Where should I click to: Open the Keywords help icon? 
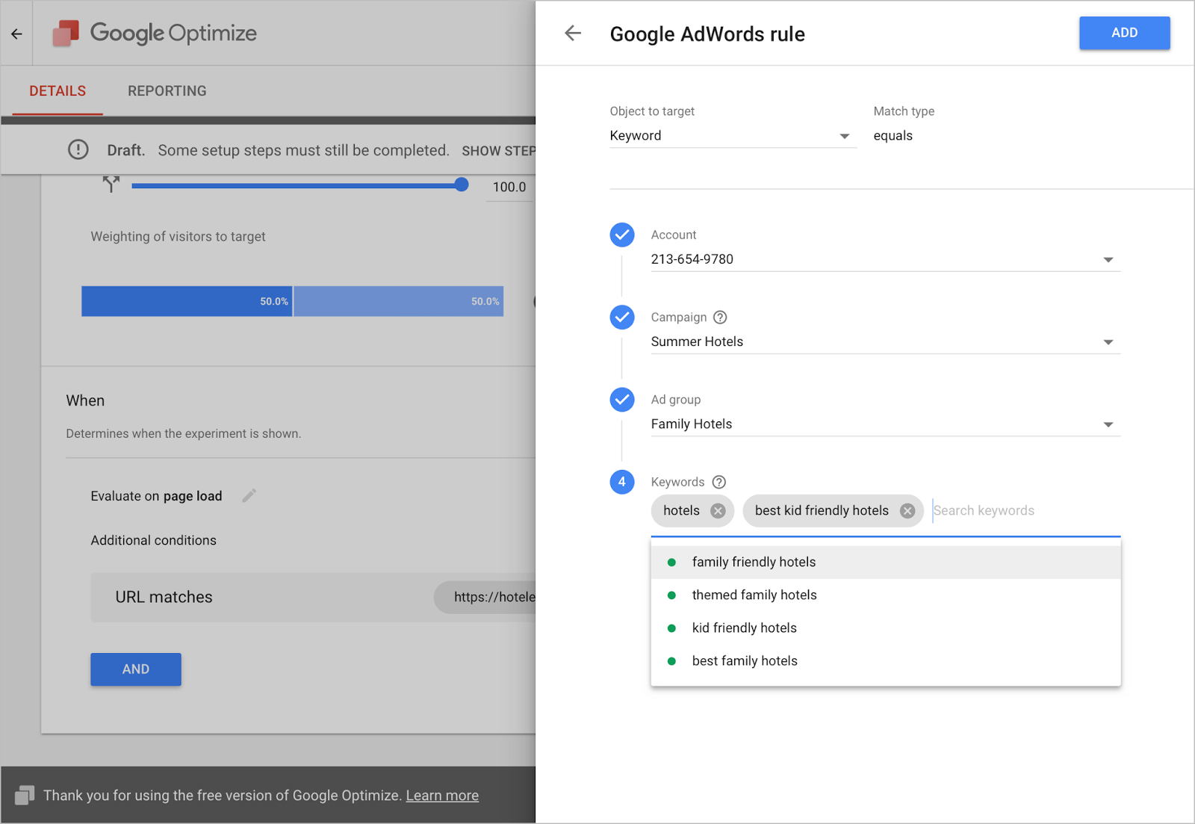(x=718, y=482)
